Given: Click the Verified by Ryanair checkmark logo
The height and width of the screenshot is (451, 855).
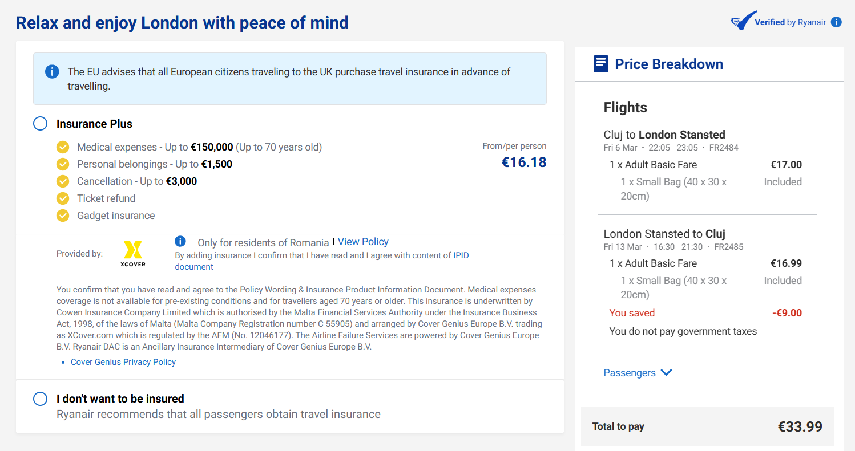Looking at the screenshot, I should pos(743,21).
